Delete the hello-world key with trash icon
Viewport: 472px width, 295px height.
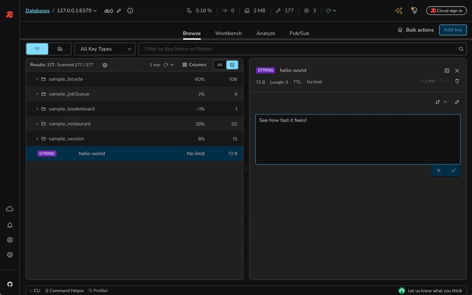point(457,81)
